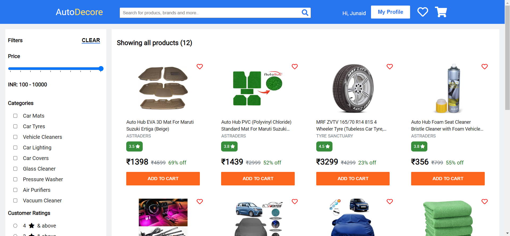The width and height of the screenshot is (510, 236).
Task: Wishlist the green microfiber towel product
Action: tap(484, 202)
